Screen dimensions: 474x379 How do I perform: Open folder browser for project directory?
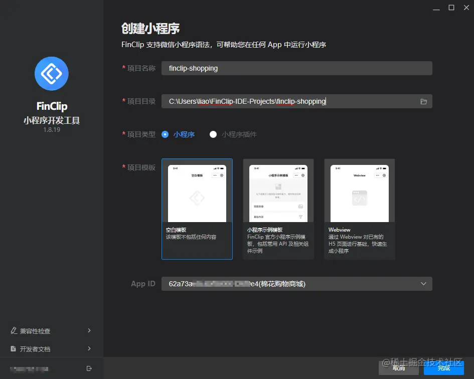click(x=423, y=102)
